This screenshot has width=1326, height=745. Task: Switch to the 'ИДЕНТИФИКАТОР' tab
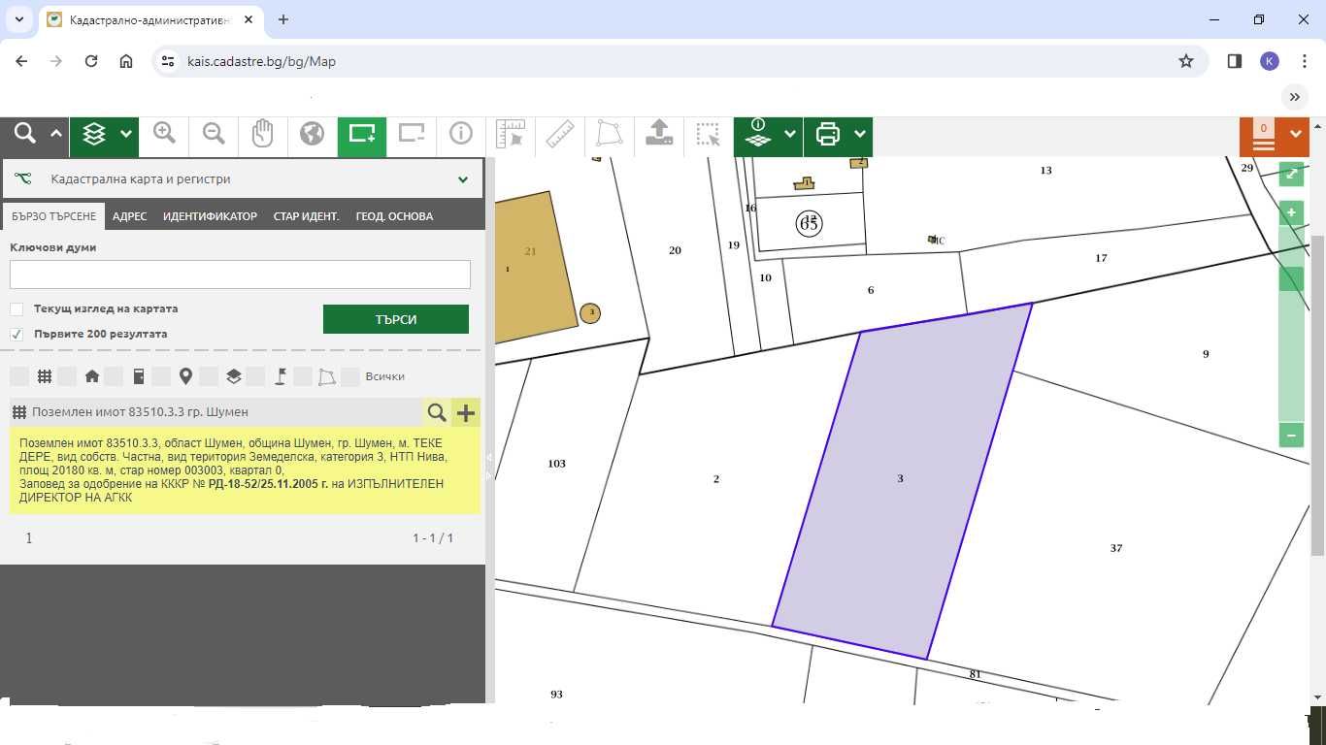pyautogui.click(x=210, y=216)
